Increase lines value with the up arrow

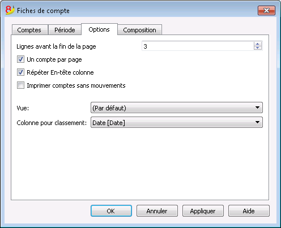(258, 44)
